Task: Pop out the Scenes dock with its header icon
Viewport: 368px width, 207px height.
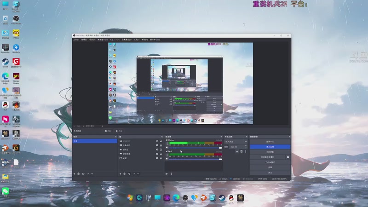Action: point(116,137)
